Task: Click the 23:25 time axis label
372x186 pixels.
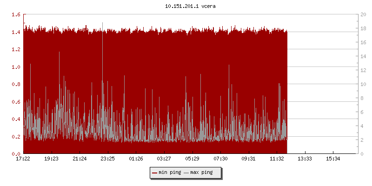Action: [x=108, y=159]
